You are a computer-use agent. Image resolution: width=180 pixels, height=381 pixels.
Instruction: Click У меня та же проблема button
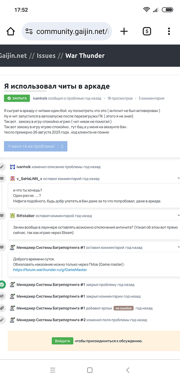point(36,146)
